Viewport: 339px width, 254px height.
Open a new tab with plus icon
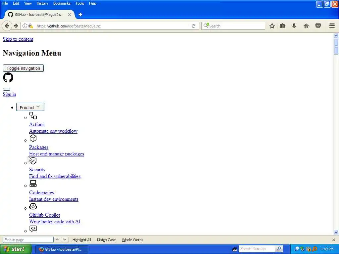pyautogui.click(x=80, y=15)
